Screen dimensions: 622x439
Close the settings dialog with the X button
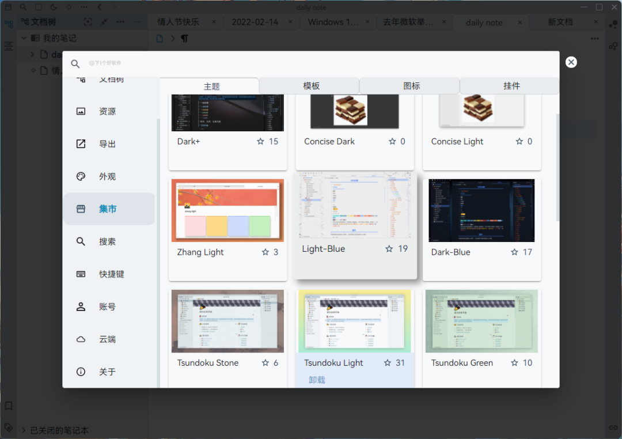coord(571,62)
